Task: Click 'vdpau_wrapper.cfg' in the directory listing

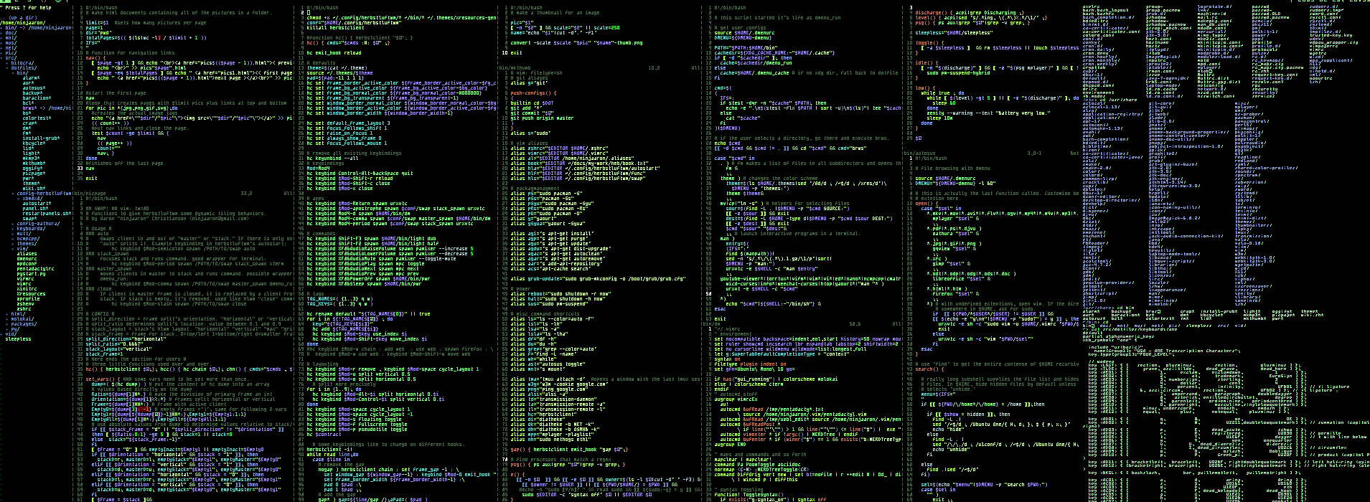Action: pos(1333,42)
